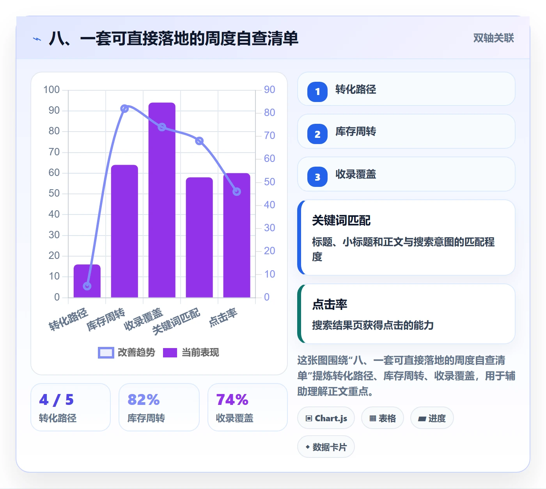Click the lightning icon beside the title

click(x=37, y=39)
